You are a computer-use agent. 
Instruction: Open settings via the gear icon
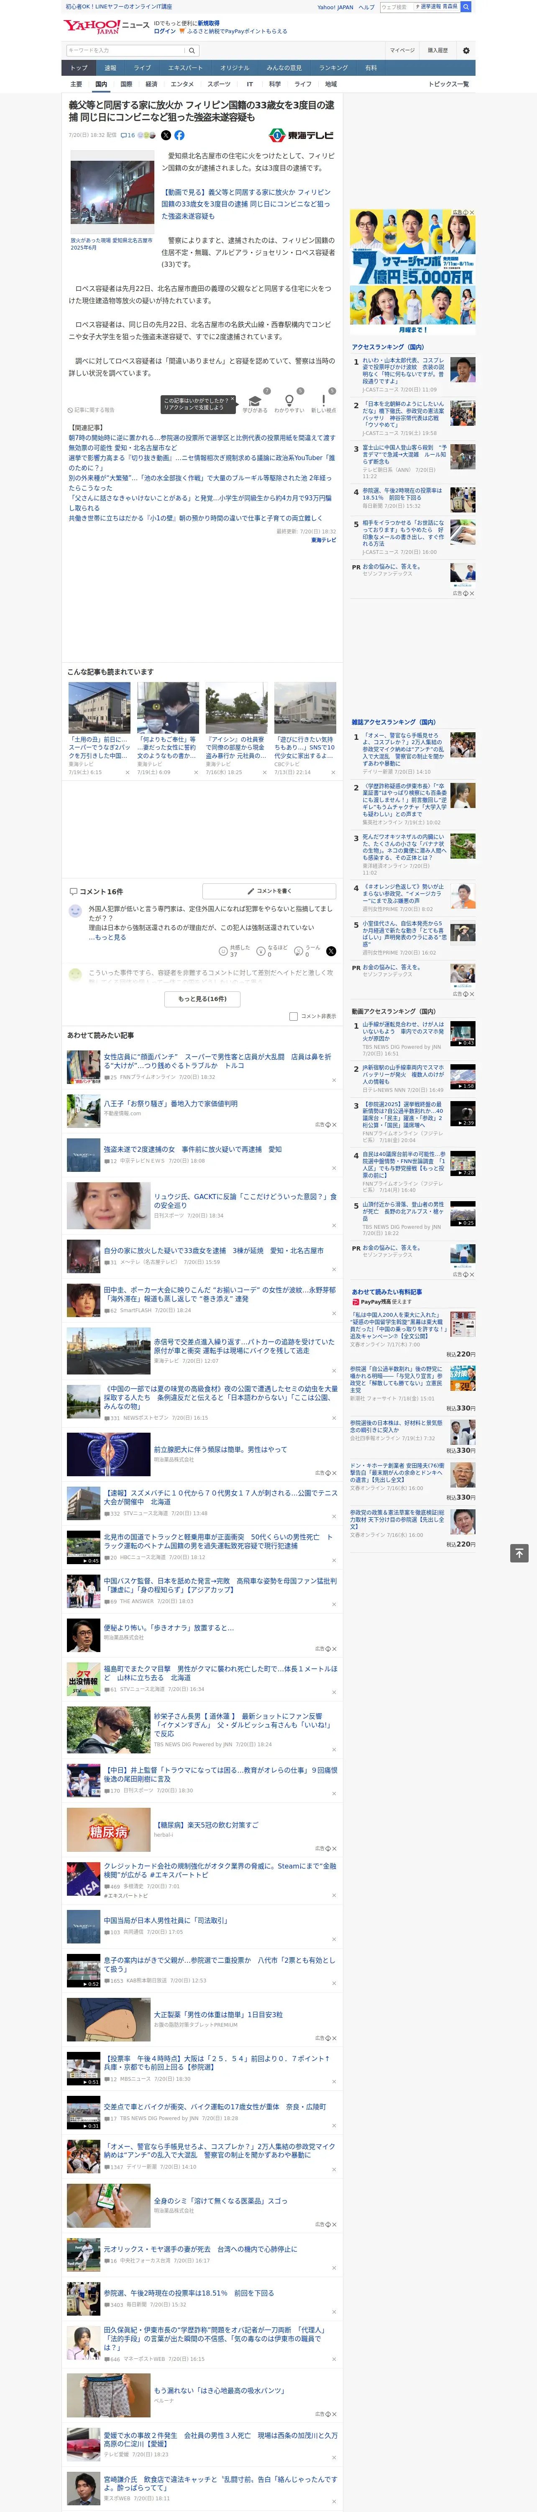466,50
